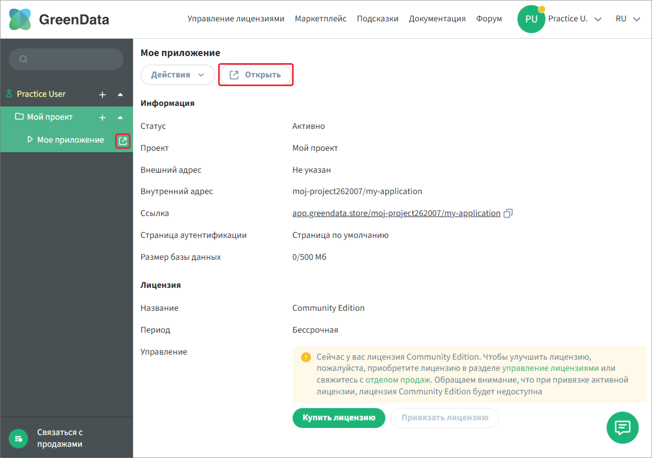Click the Открыть button

point(256,75)
